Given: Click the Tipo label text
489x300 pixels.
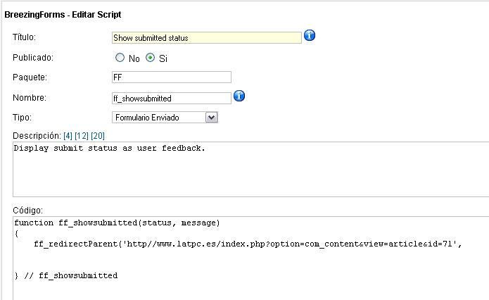Looking at the screenshot, I should pyautogui.click(x=22, y=118).
